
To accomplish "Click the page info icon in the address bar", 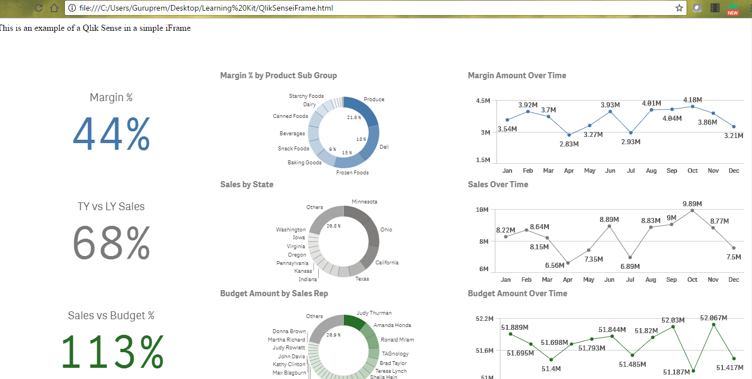I will pyautogui.click(x=72, y=8).
